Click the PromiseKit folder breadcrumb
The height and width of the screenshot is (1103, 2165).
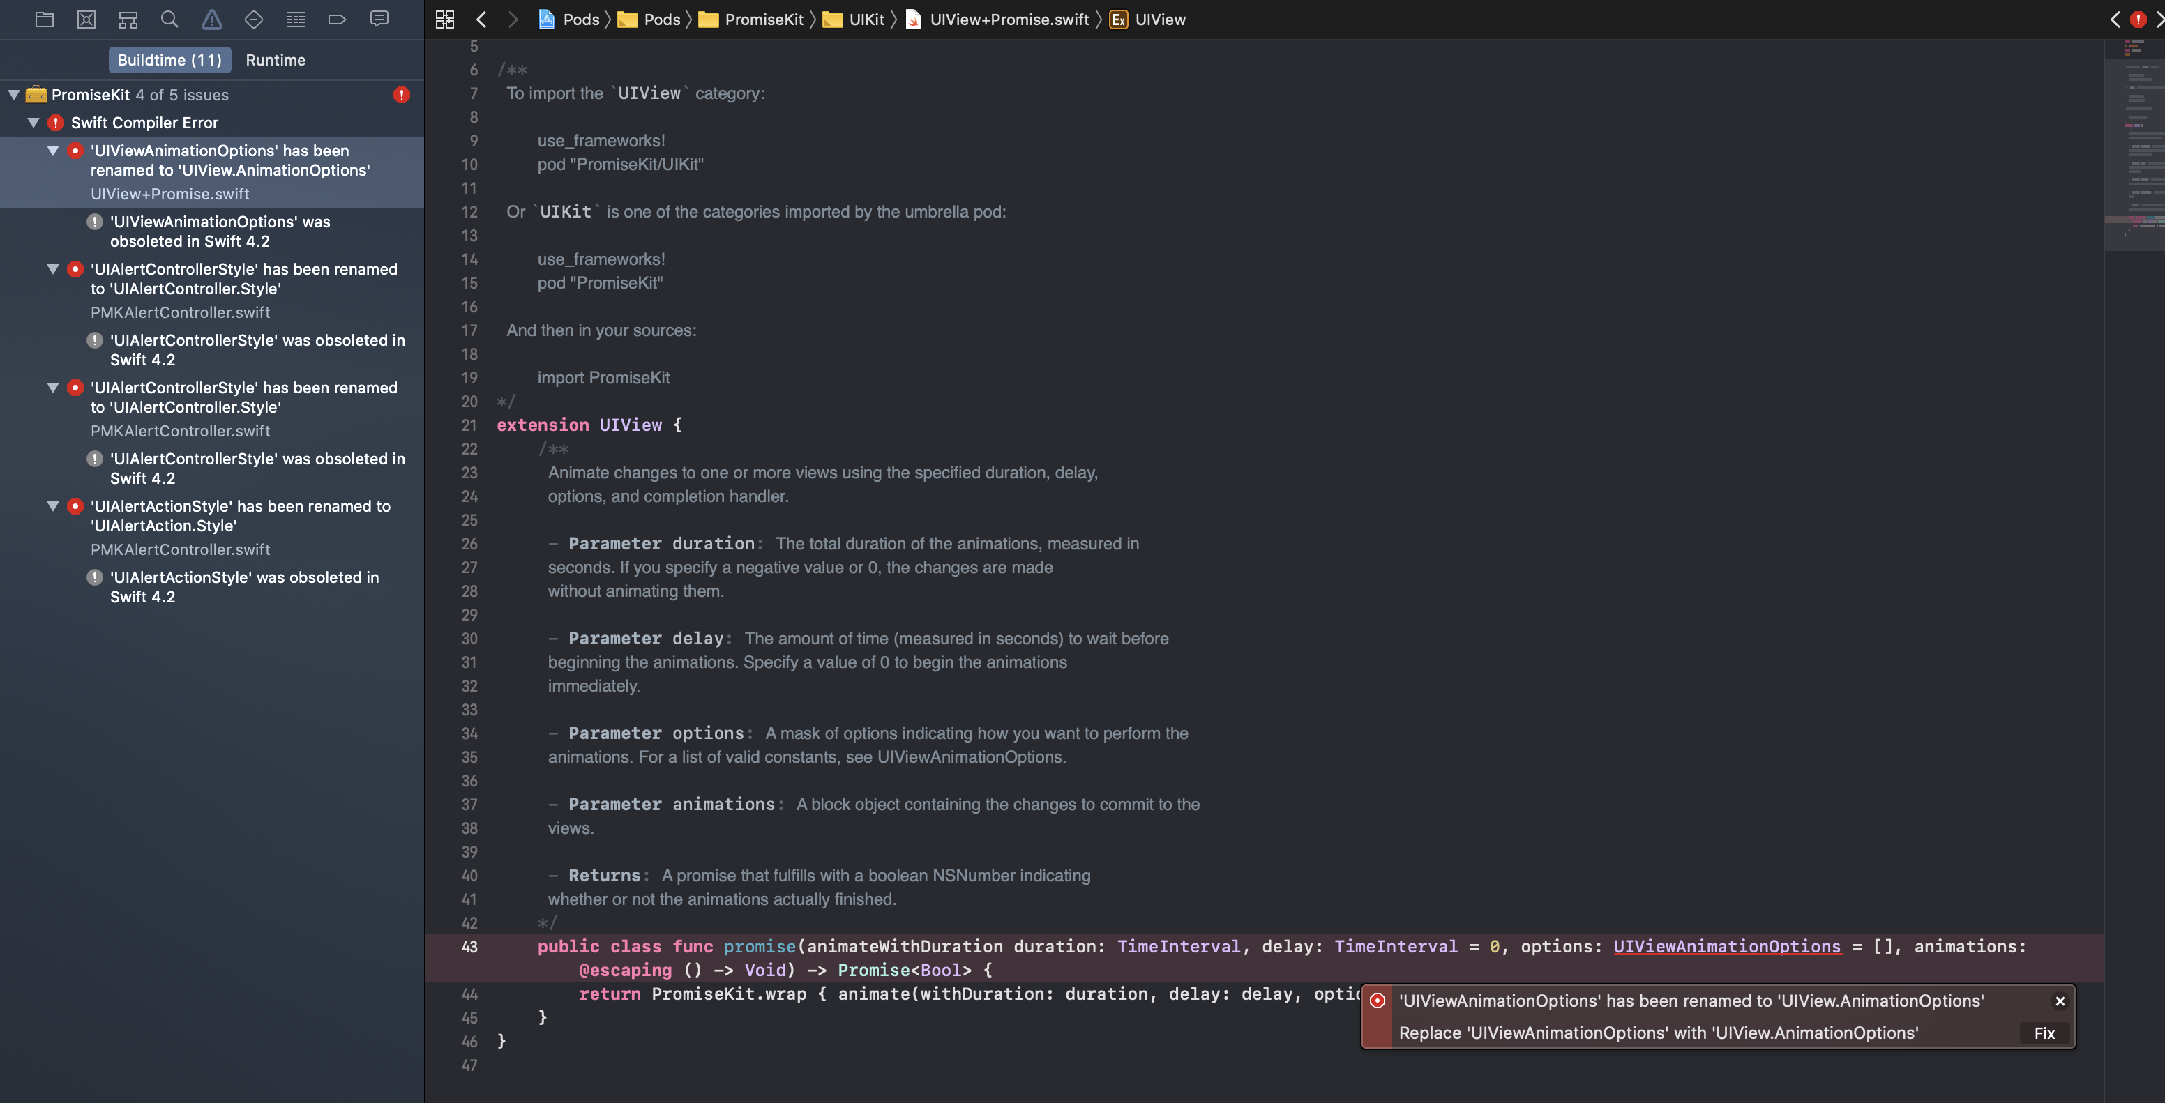pyautogui.click(x=751, y=20)
